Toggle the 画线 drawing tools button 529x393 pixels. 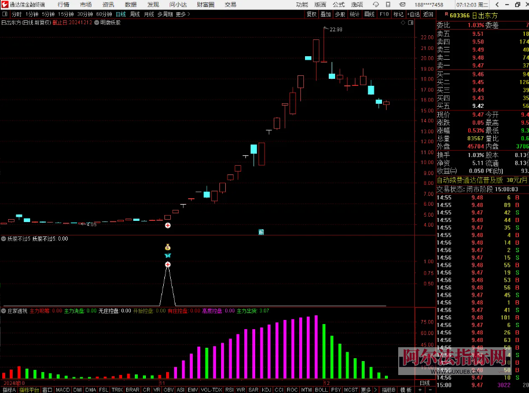[x=369, y=14]
